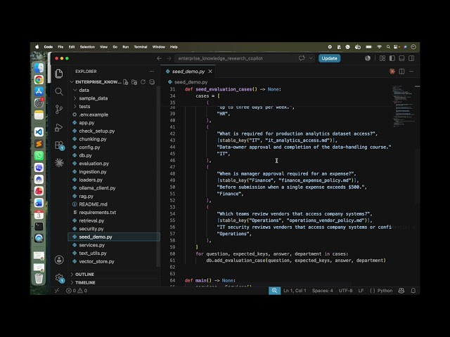Toggle the secondary side bar
This screenshot has height=337, width=450.
411,58
